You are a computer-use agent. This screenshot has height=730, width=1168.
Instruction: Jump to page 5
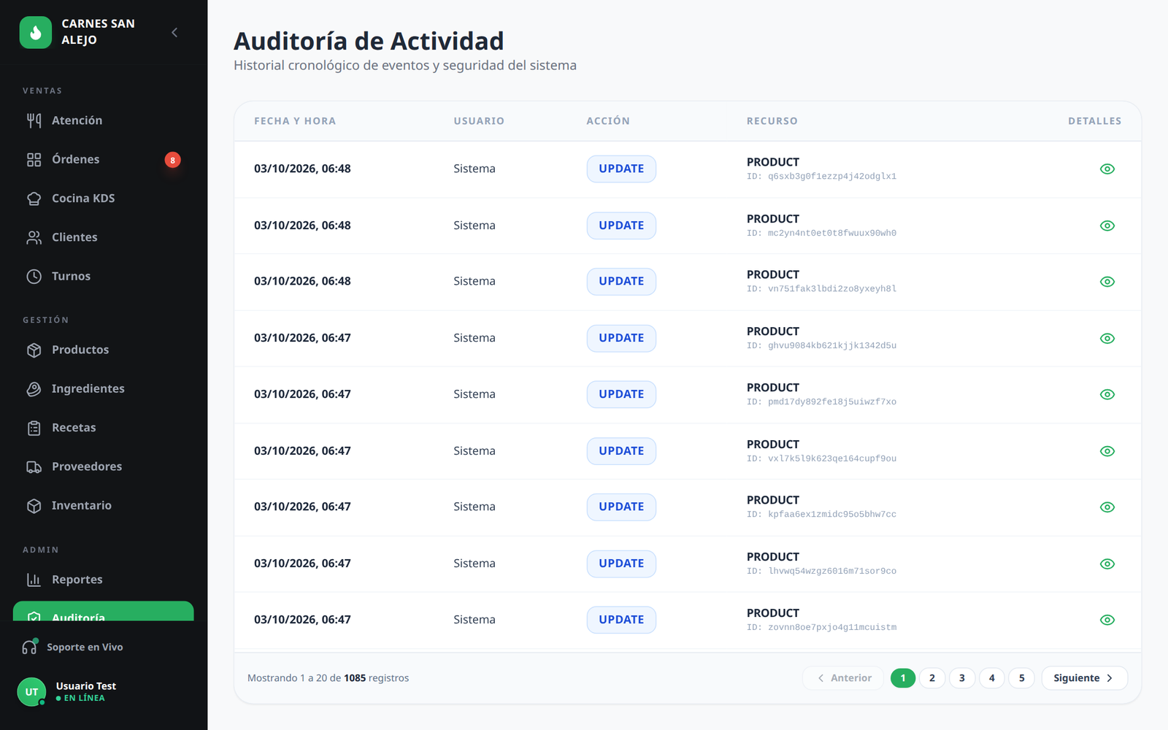pos(1021,678)
